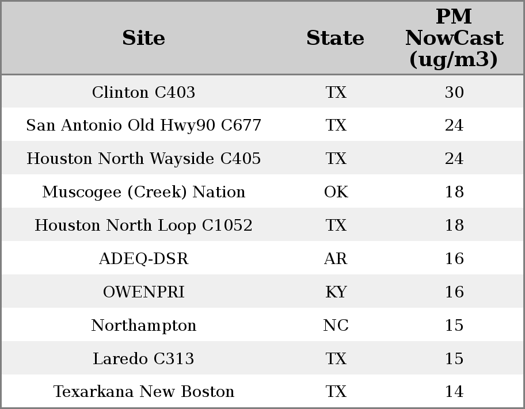
Task: Select San Antonio Old Hwy90 C677 cell
Action: coord(143,125)
